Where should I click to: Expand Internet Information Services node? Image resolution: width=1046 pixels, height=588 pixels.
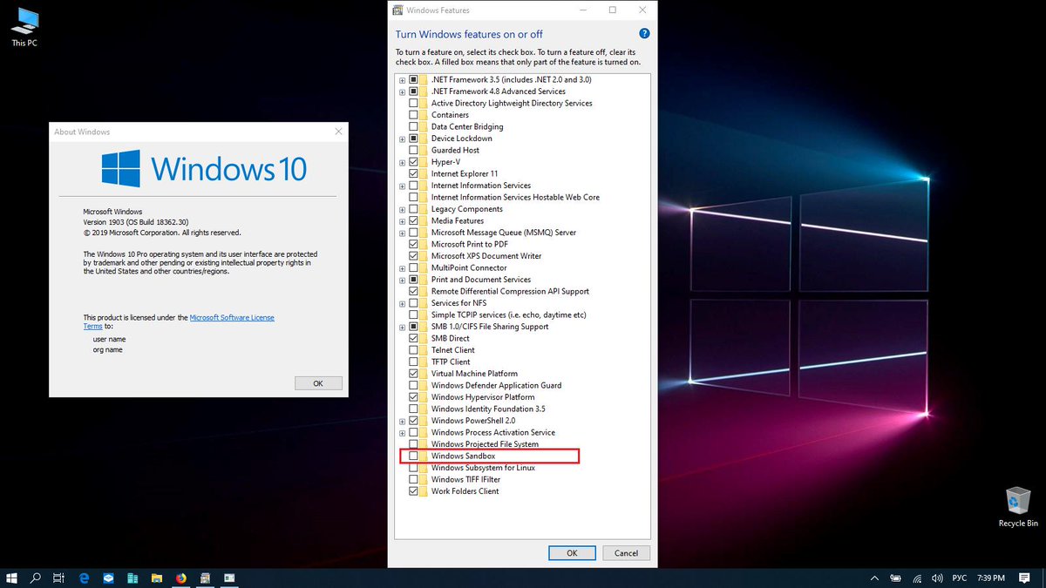point(403,186)
